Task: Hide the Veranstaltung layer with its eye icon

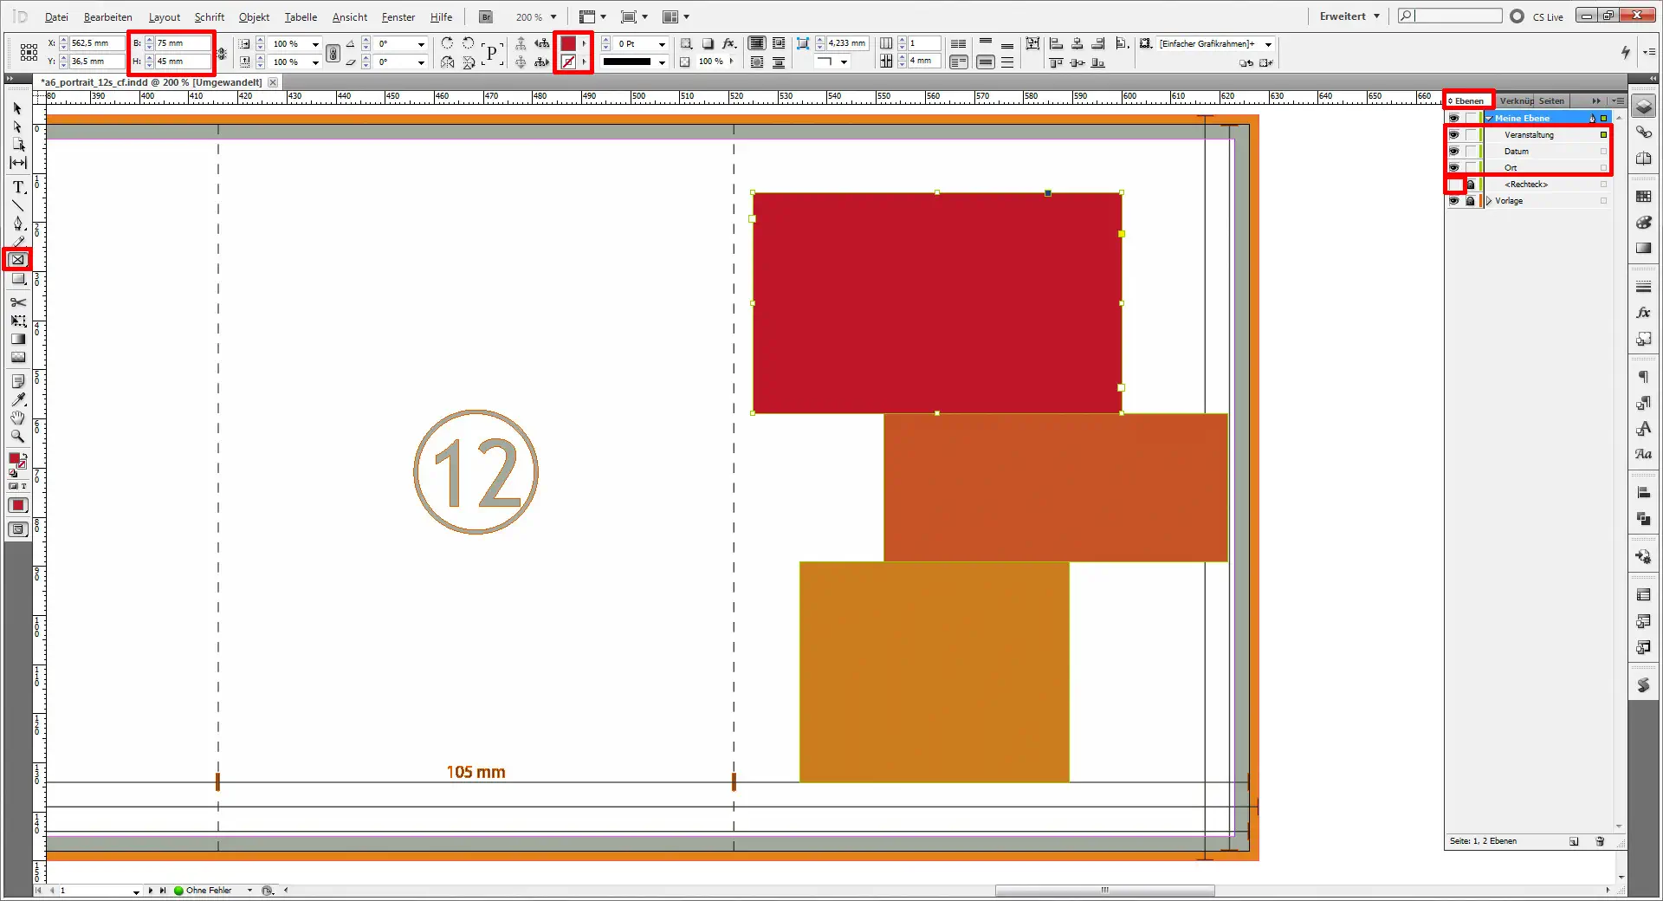Action: (1454, 135)
